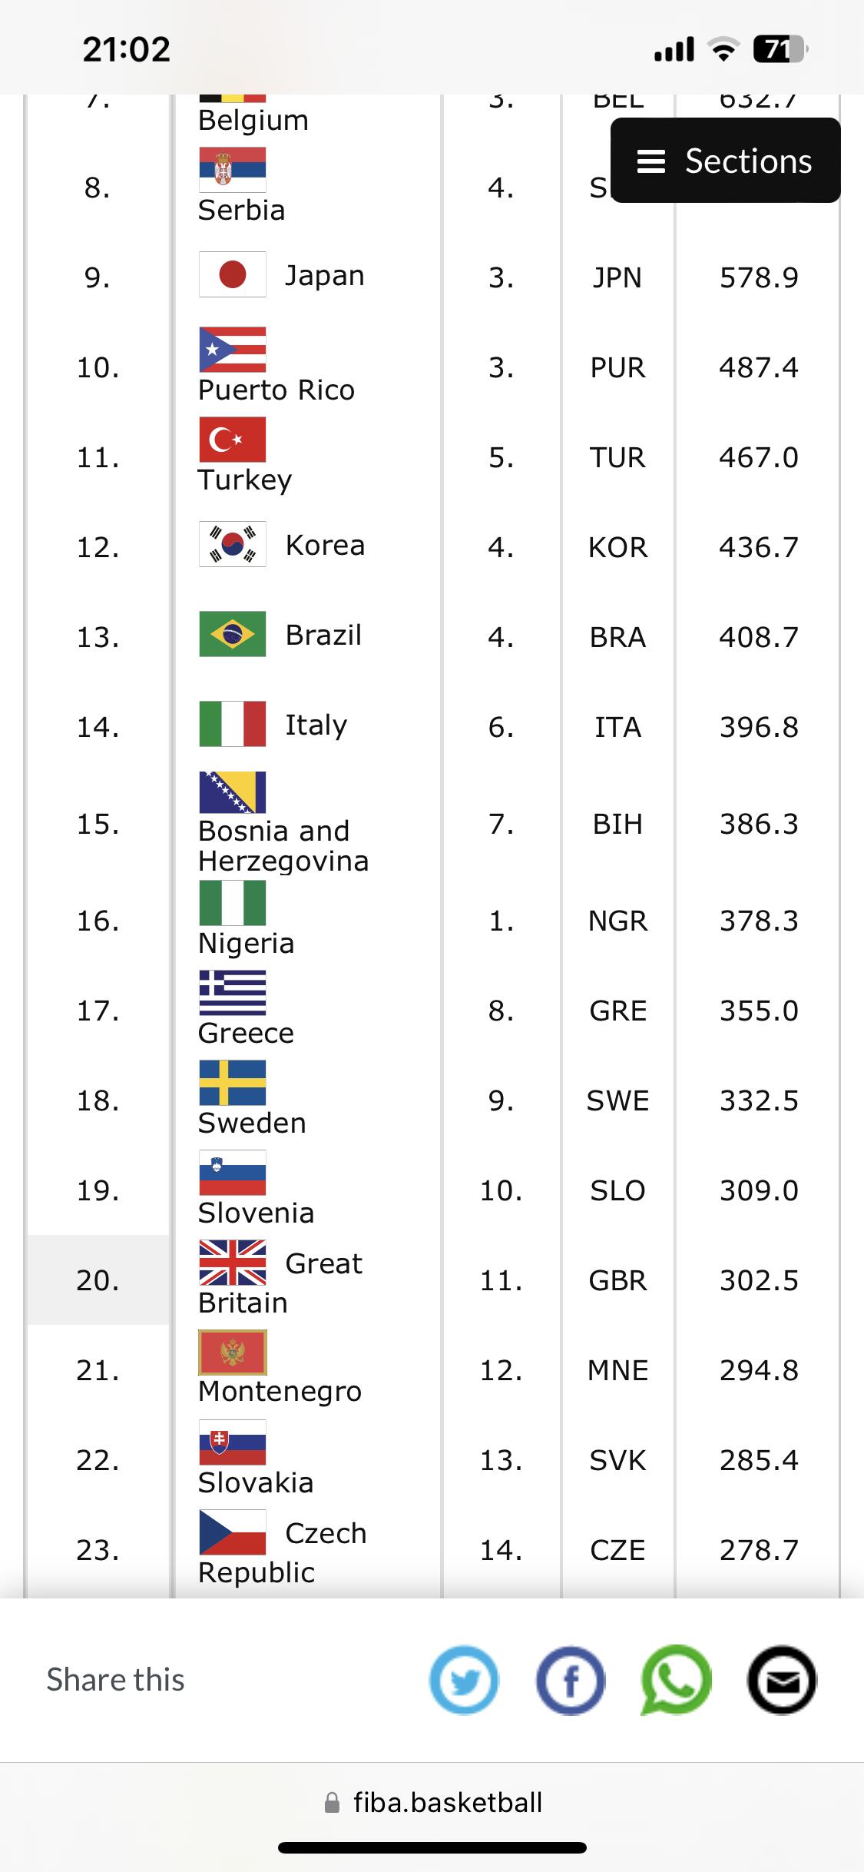Tap the Brazil flag icon

pyautogui.click(x=232, y=634)
